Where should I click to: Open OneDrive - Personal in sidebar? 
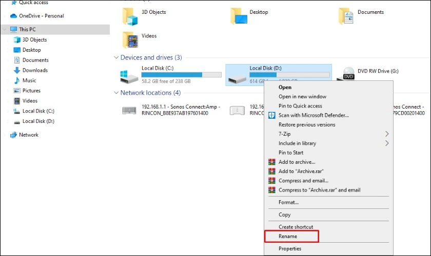[x=41, y=16]
